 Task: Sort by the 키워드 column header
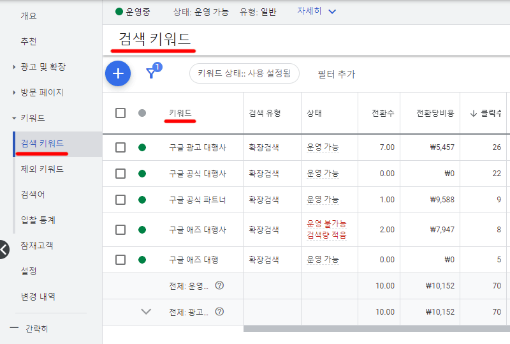(x=180, y=113)
